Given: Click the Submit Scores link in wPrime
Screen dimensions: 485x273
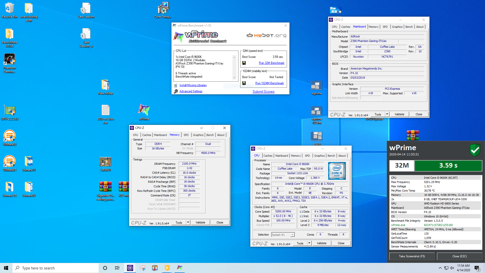Looking at the screenshot, I should click(x=263, y=92).
